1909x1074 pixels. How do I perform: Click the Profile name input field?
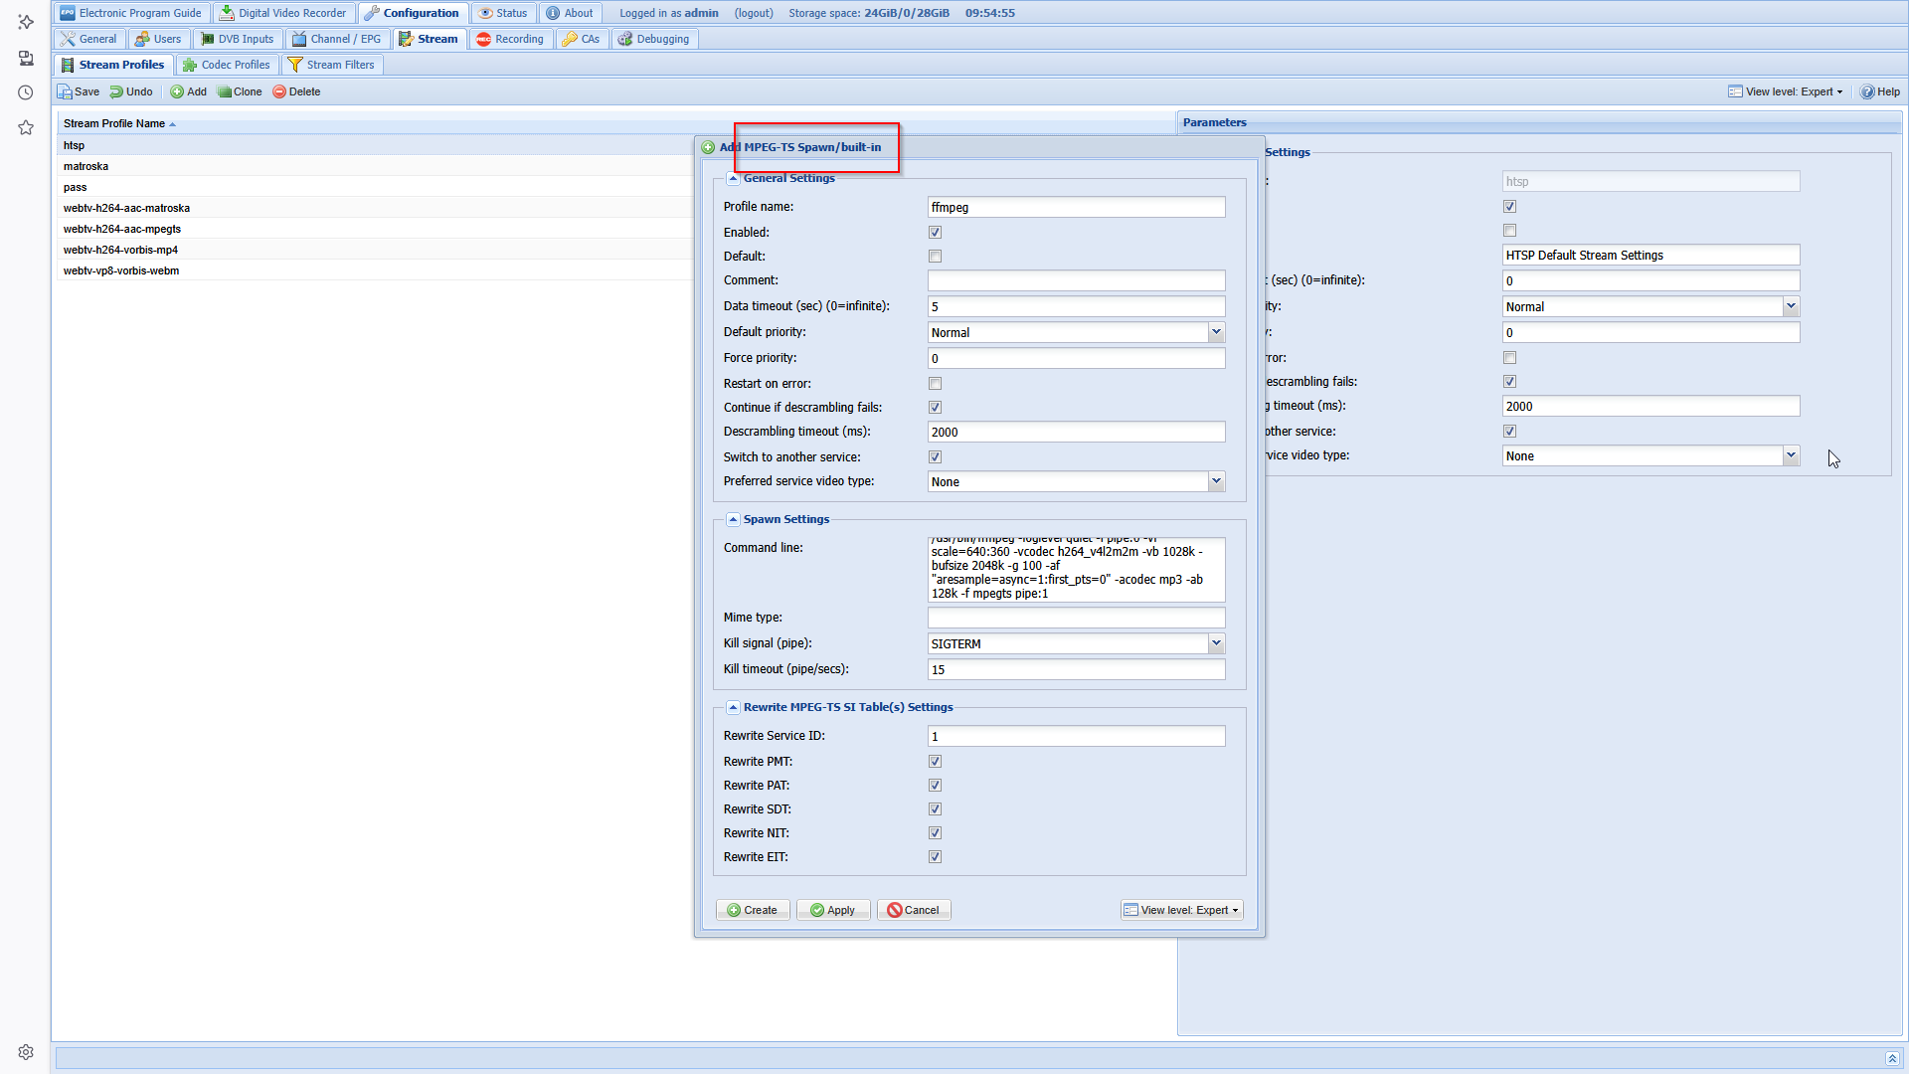pyautogui.click(x=1076, y=207)
